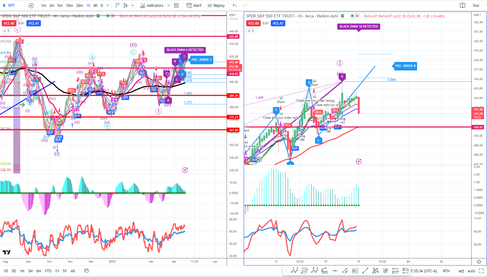
Task: Redo the last chart action
Action: 245,5
